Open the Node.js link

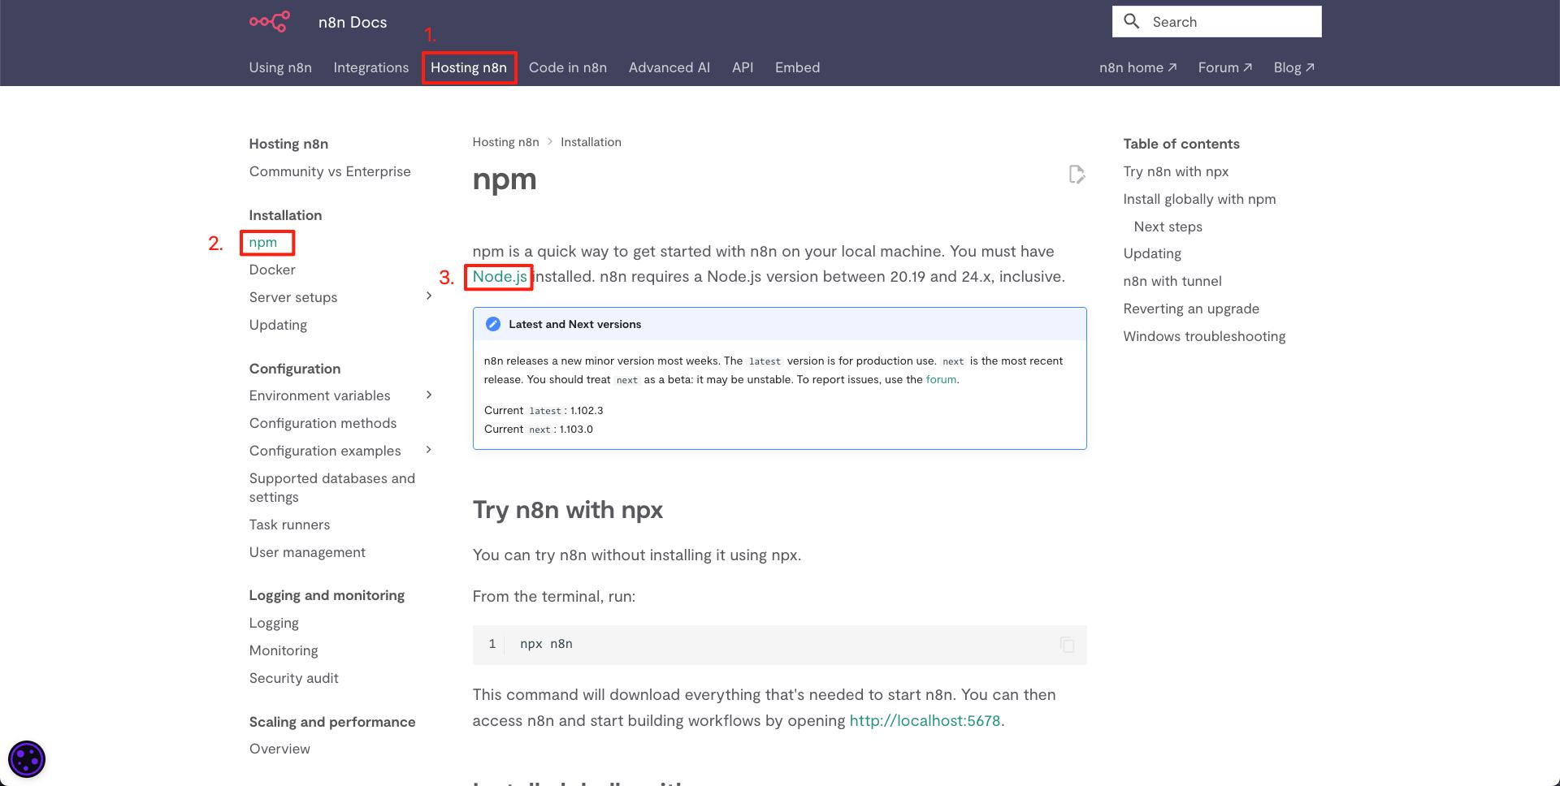(x=500, y=277)
